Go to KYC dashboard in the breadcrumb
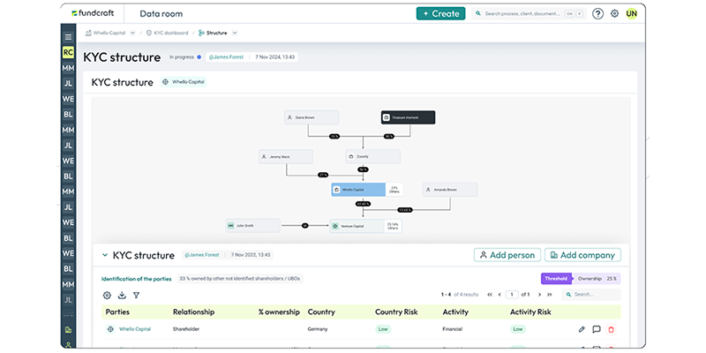Image resolution: width=706 pixels, height=353 pixels. pyautogui.click(x=169, y=33)
